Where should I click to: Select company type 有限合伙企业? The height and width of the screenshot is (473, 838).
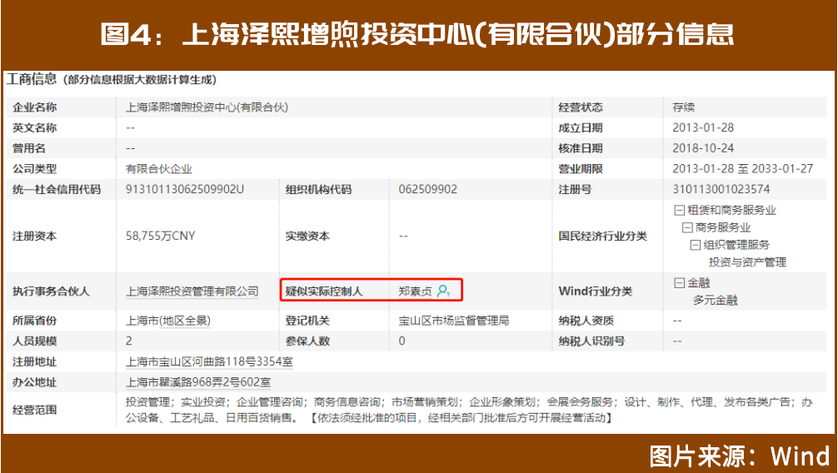pyautogui.click(x=159, y=169)
